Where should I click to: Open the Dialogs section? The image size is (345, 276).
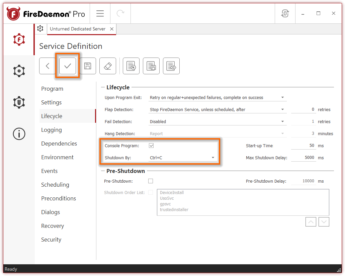[x=68, y=212]
